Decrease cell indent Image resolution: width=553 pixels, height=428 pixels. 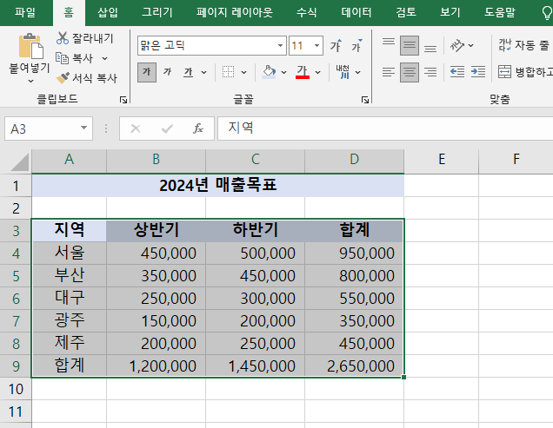point(457,72)
